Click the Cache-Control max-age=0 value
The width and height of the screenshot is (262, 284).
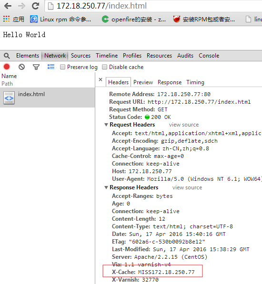[169, 156]
